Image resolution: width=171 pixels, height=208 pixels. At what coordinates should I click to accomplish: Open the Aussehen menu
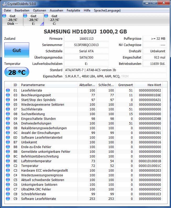[x=56, y=10]
